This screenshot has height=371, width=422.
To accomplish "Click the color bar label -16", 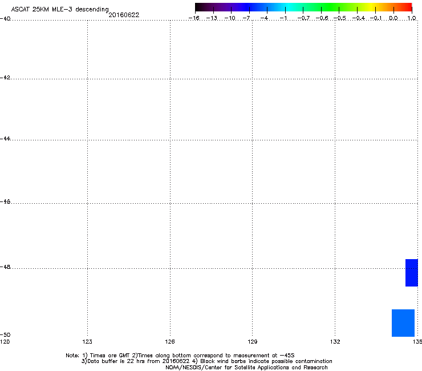I will coord(194,18).
